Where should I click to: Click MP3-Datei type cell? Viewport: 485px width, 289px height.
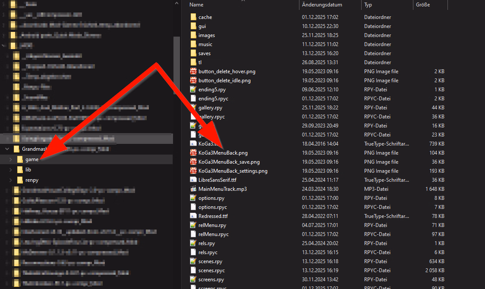point(376,189)
